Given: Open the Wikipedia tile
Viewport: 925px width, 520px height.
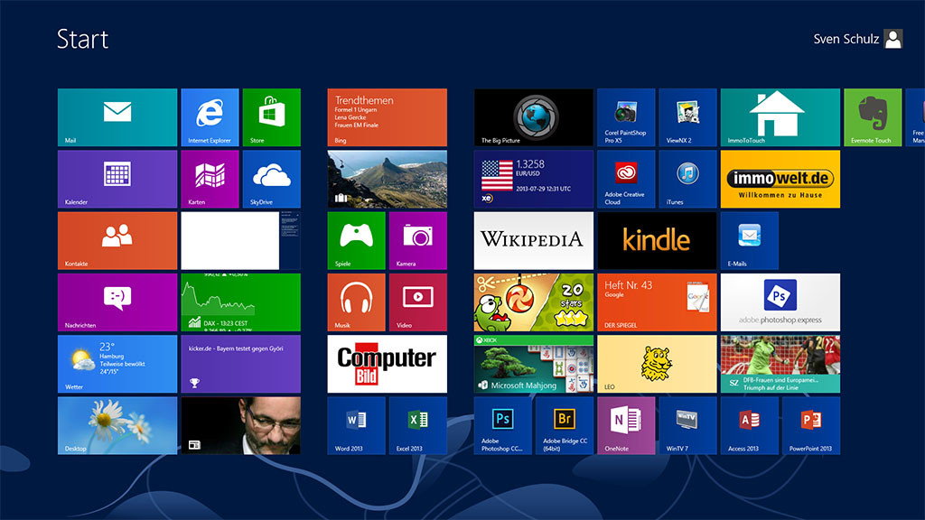Looking at the screenshot, I should click(533, 240).
